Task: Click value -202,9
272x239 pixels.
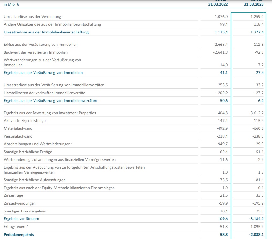Action: click(x=222, y=93)
